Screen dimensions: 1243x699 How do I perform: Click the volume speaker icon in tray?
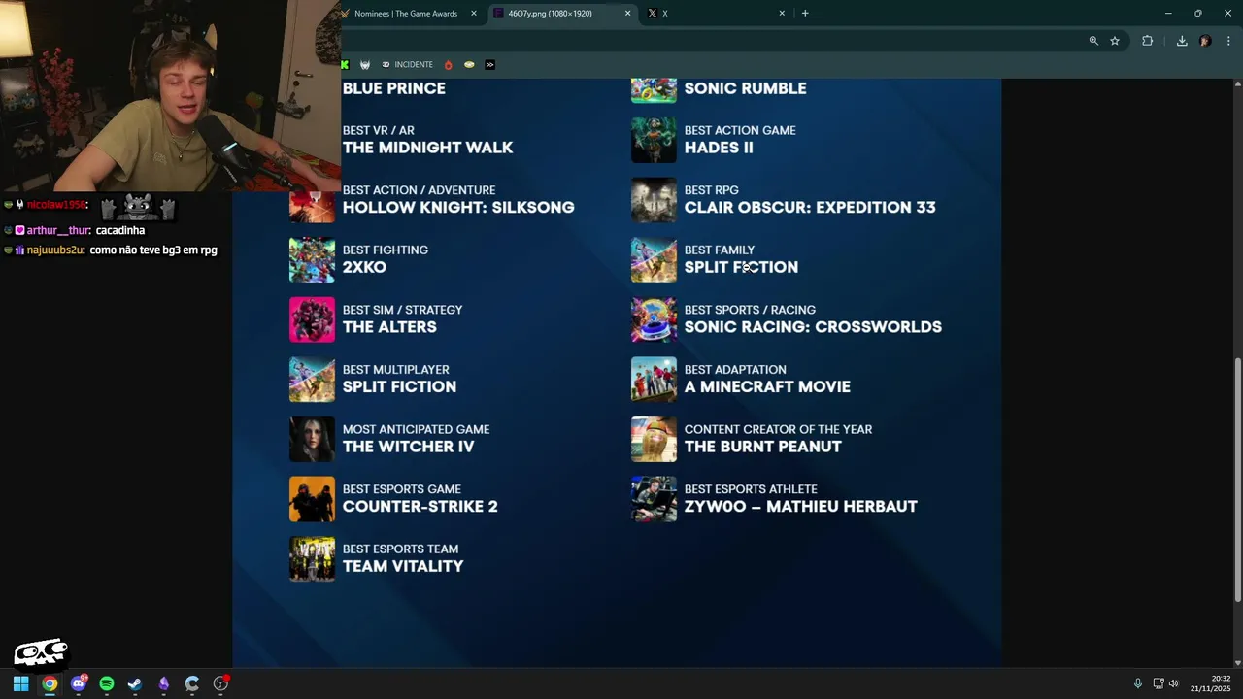(1173, 683)
